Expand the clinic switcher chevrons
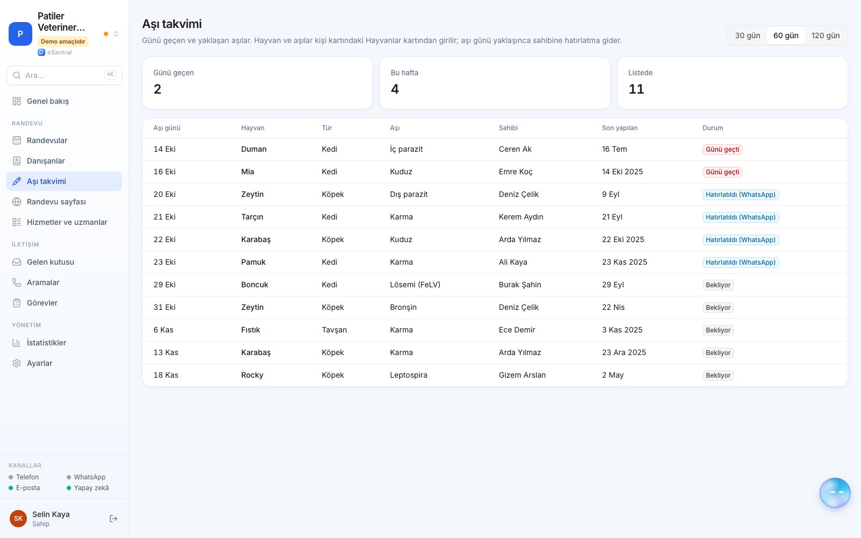Viewport: 861px width, 538px height. coord(116,34)
